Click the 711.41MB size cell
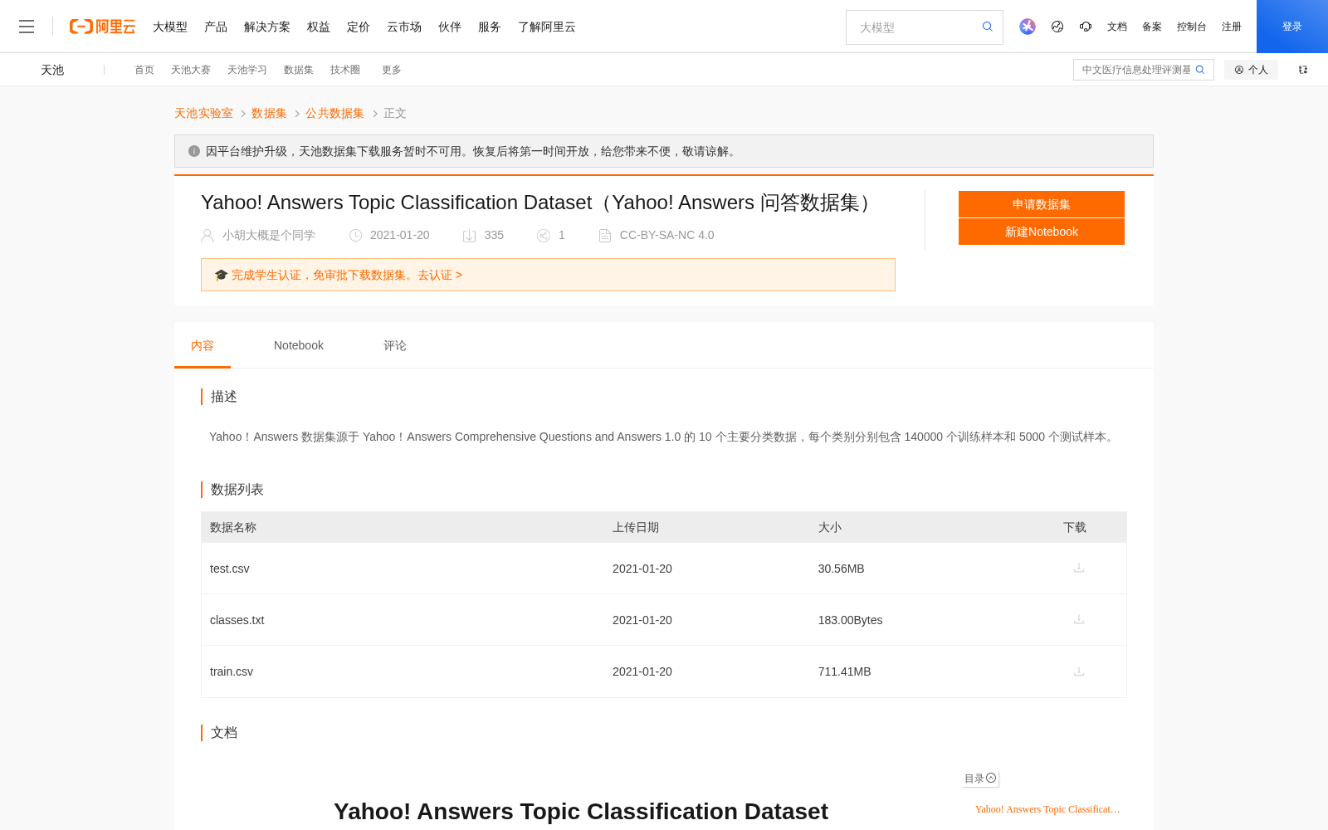This screenshot has height=830, width=1328. [845, 671]
